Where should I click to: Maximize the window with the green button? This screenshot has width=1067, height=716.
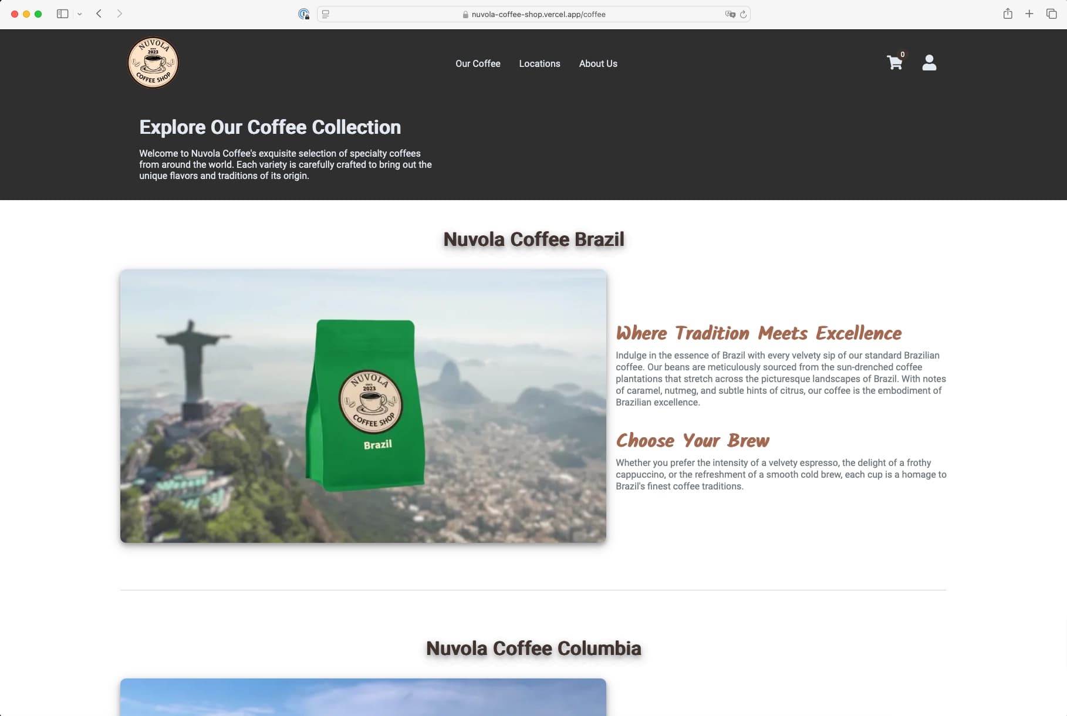(38, 14)
